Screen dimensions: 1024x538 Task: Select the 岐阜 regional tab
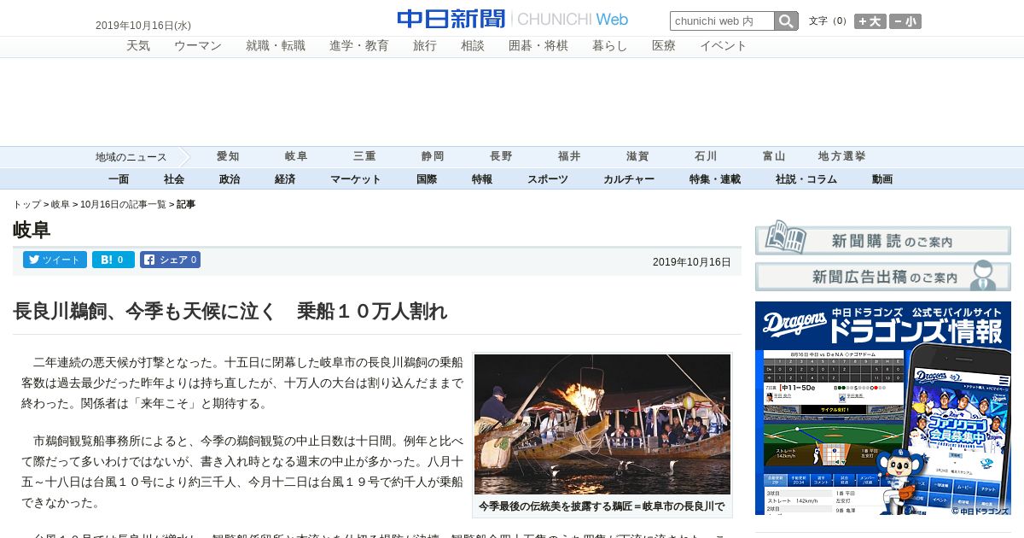[x=296, y=157]
